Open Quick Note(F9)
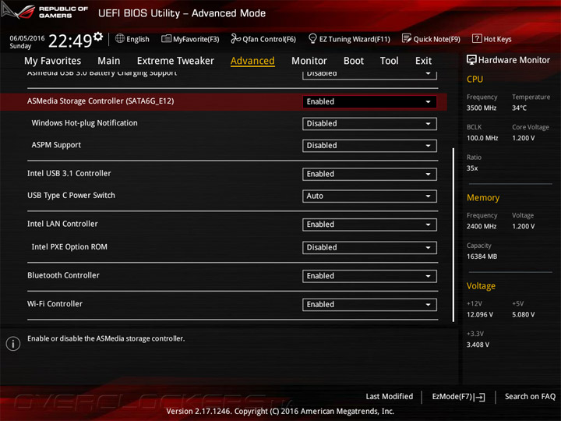Screen dimensions: 561x421 (x=431, y=39)
